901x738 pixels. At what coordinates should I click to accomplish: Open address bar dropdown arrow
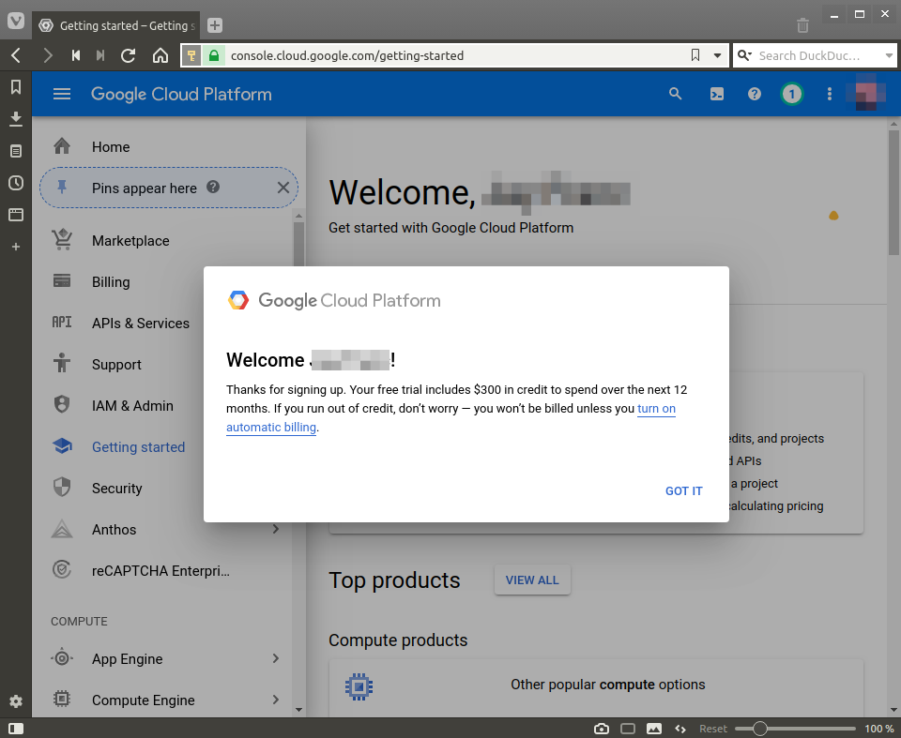(x=717, y=55)
